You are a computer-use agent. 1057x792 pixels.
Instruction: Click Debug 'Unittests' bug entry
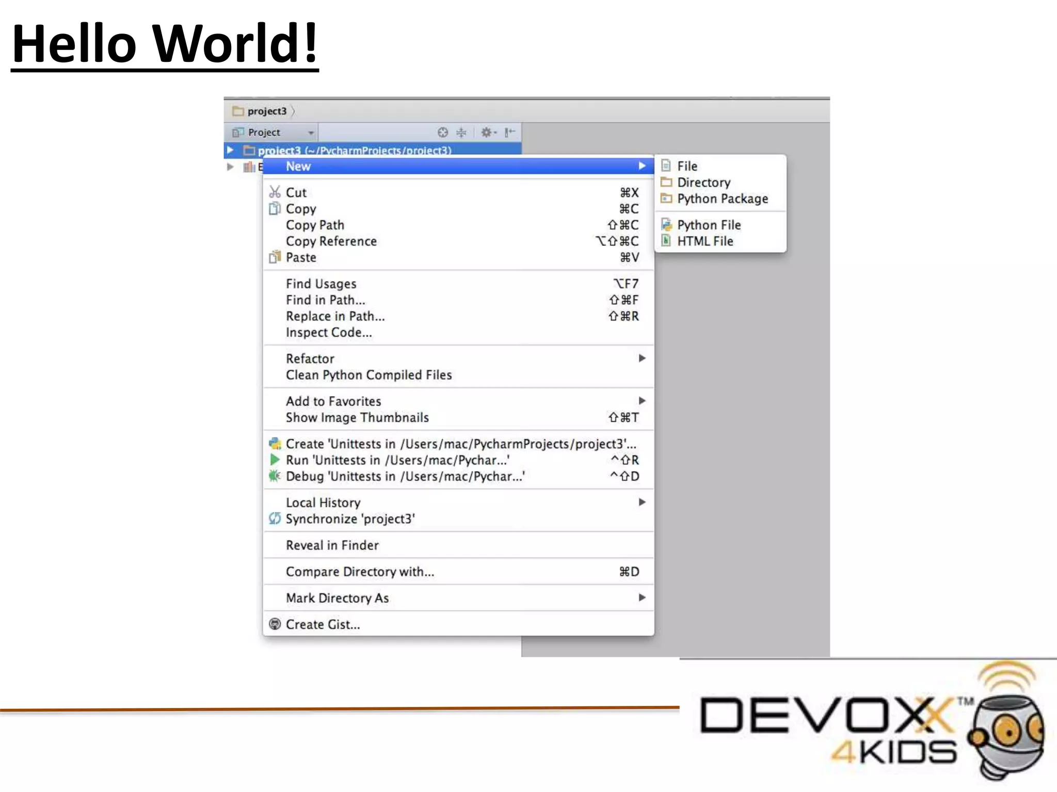(x=405, y=476)
